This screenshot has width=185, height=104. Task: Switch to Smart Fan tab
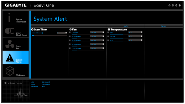coord(16,44)
